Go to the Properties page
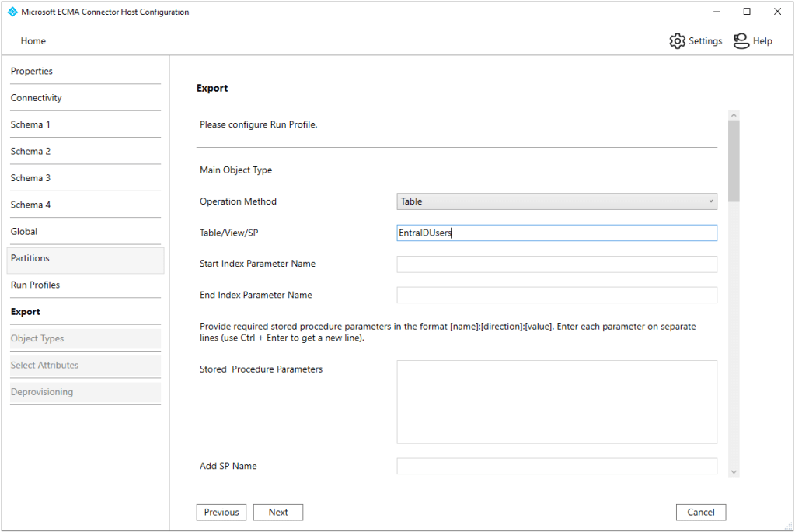 pos(32,72)
